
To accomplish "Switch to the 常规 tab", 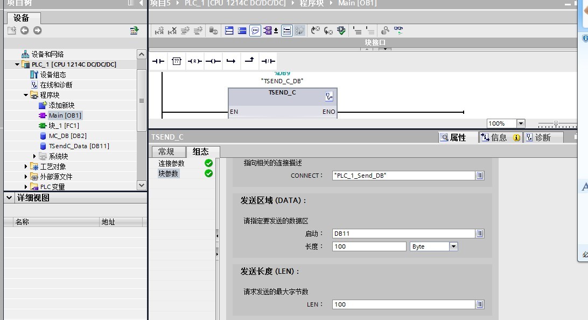I will tap(168, 151).
